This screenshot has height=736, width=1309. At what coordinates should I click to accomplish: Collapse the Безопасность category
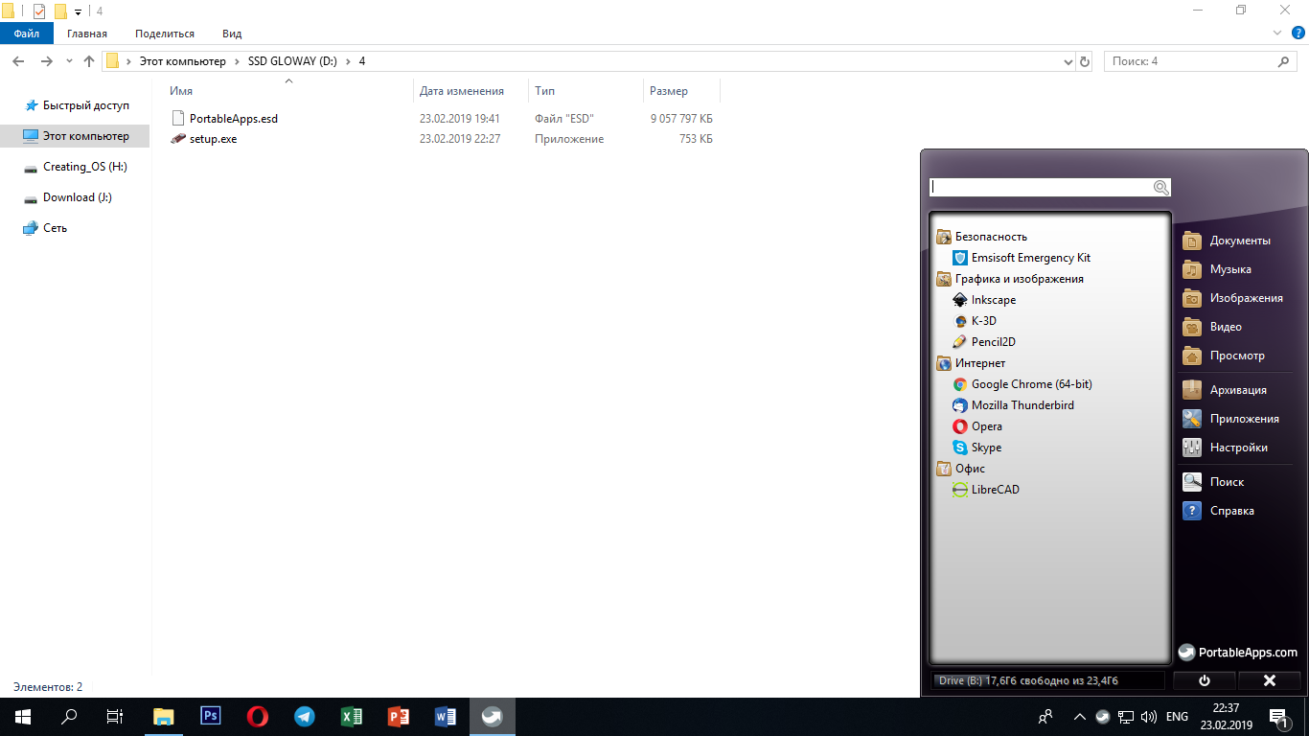coord(982,237)
